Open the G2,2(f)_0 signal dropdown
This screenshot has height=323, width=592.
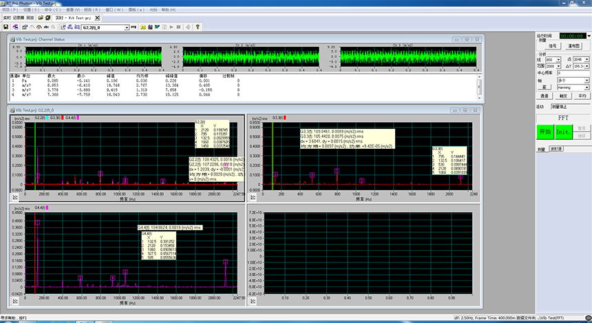[x=127, y=27]
